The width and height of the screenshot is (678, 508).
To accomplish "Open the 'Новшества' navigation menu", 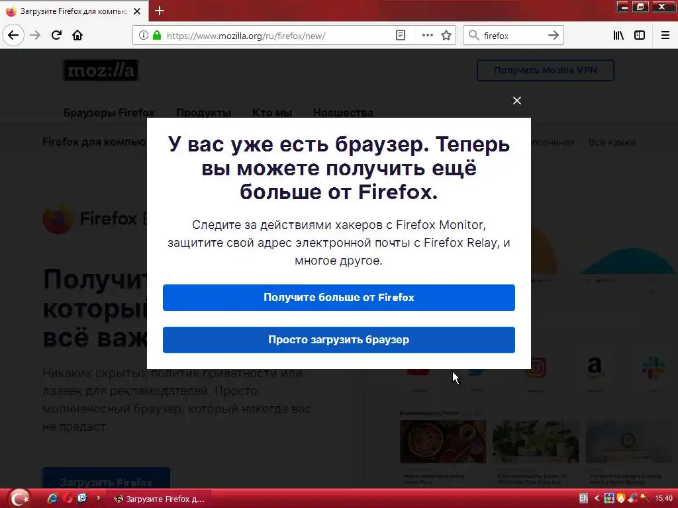I will [343, 112].
